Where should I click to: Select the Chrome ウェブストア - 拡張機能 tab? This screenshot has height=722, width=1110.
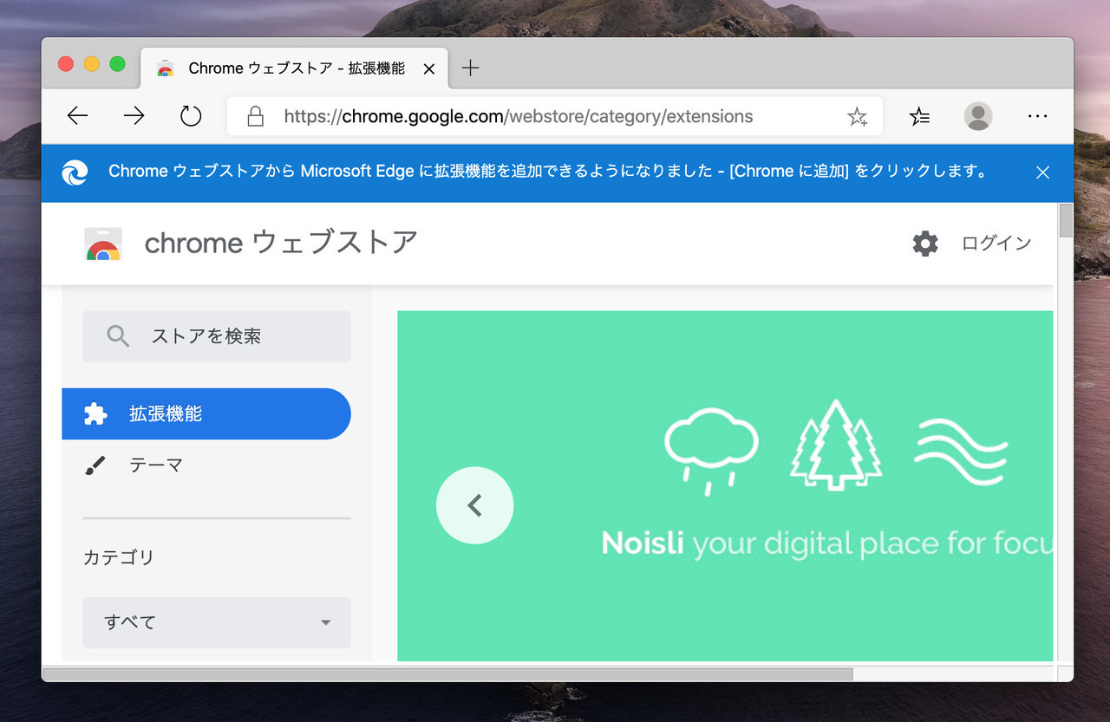[x=295, y=68]
